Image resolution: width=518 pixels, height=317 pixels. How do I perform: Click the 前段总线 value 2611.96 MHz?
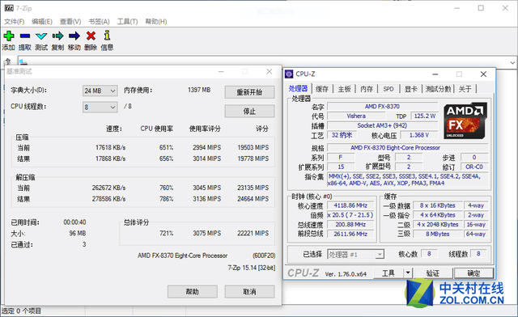pos(350,234)
